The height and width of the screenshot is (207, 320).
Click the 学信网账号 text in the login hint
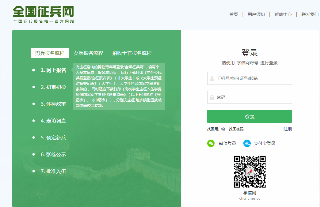click(247, 63)
